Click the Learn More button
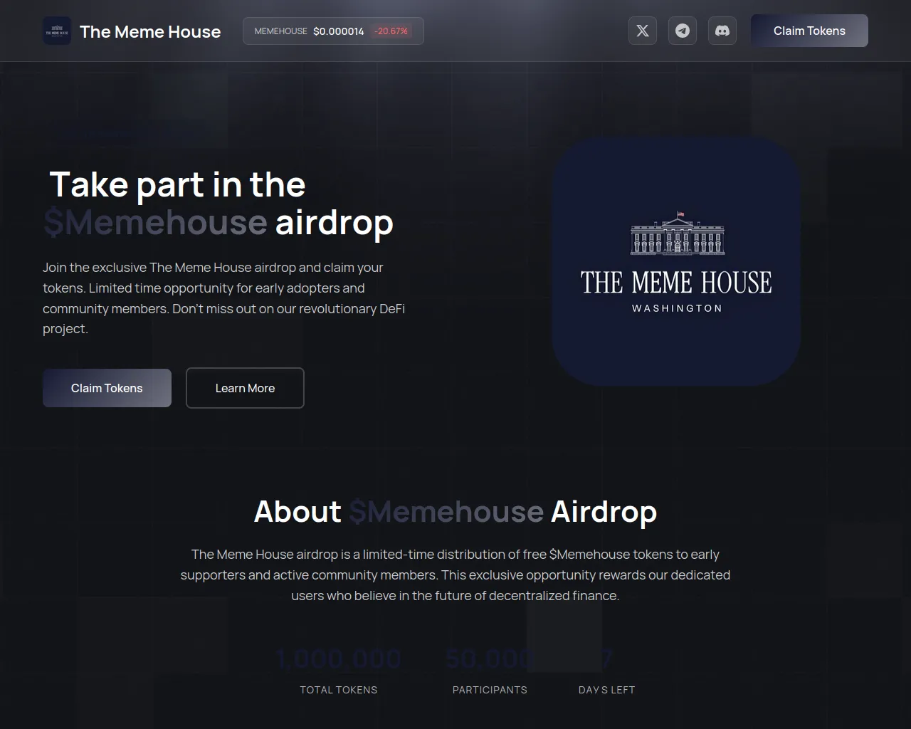 245,388
